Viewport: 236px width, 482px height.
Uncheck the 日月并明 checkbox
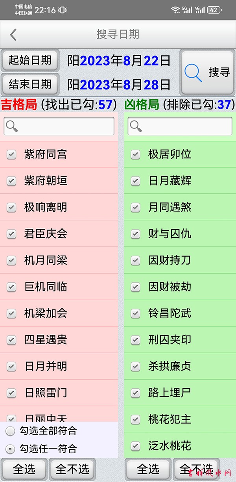[x=11, y=366]
